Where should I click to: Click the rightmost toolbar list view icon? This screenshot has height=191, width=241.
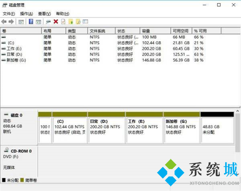point(85,21)
